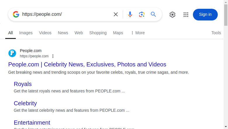228x129 pixels.
Task: Click the blue magnifier search button
Action: point(153,14)
